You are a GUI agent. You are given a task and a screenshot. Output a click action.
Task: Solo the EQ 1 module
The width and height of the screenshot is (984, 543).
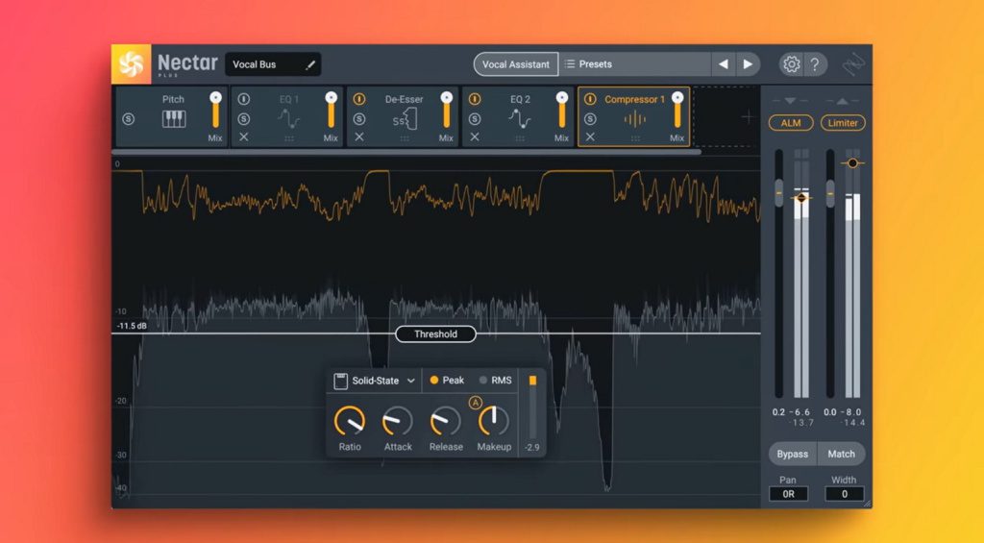pyautogui.click(x=243, y=118)
